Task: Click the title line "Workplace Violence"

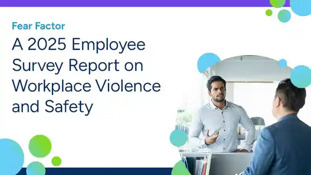Action: pos(86,86)
